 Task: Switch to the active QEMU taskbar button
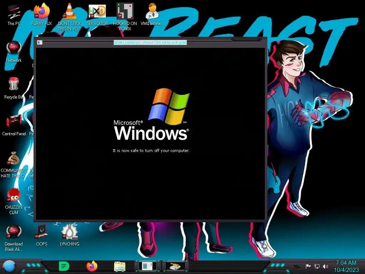pos(148,266)
